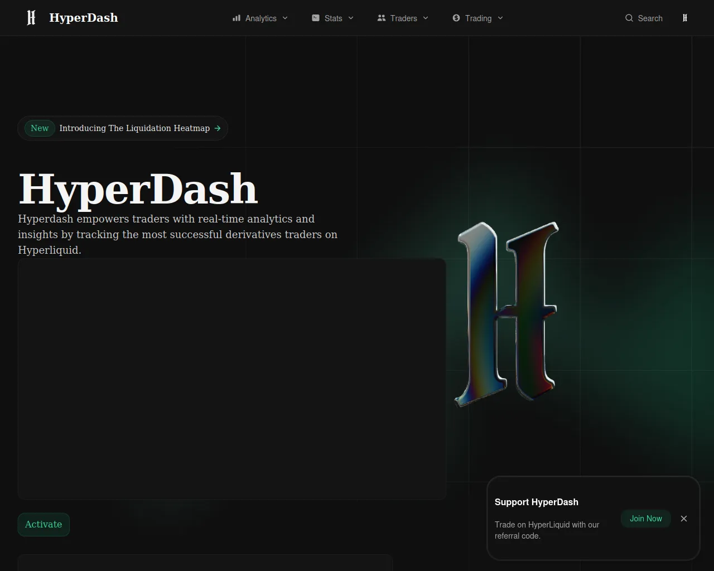Image resolution: width=714 pixels, height=571 pixels.
Task: Click the Analytics bar chart icon
Action: tap(237, 18)
